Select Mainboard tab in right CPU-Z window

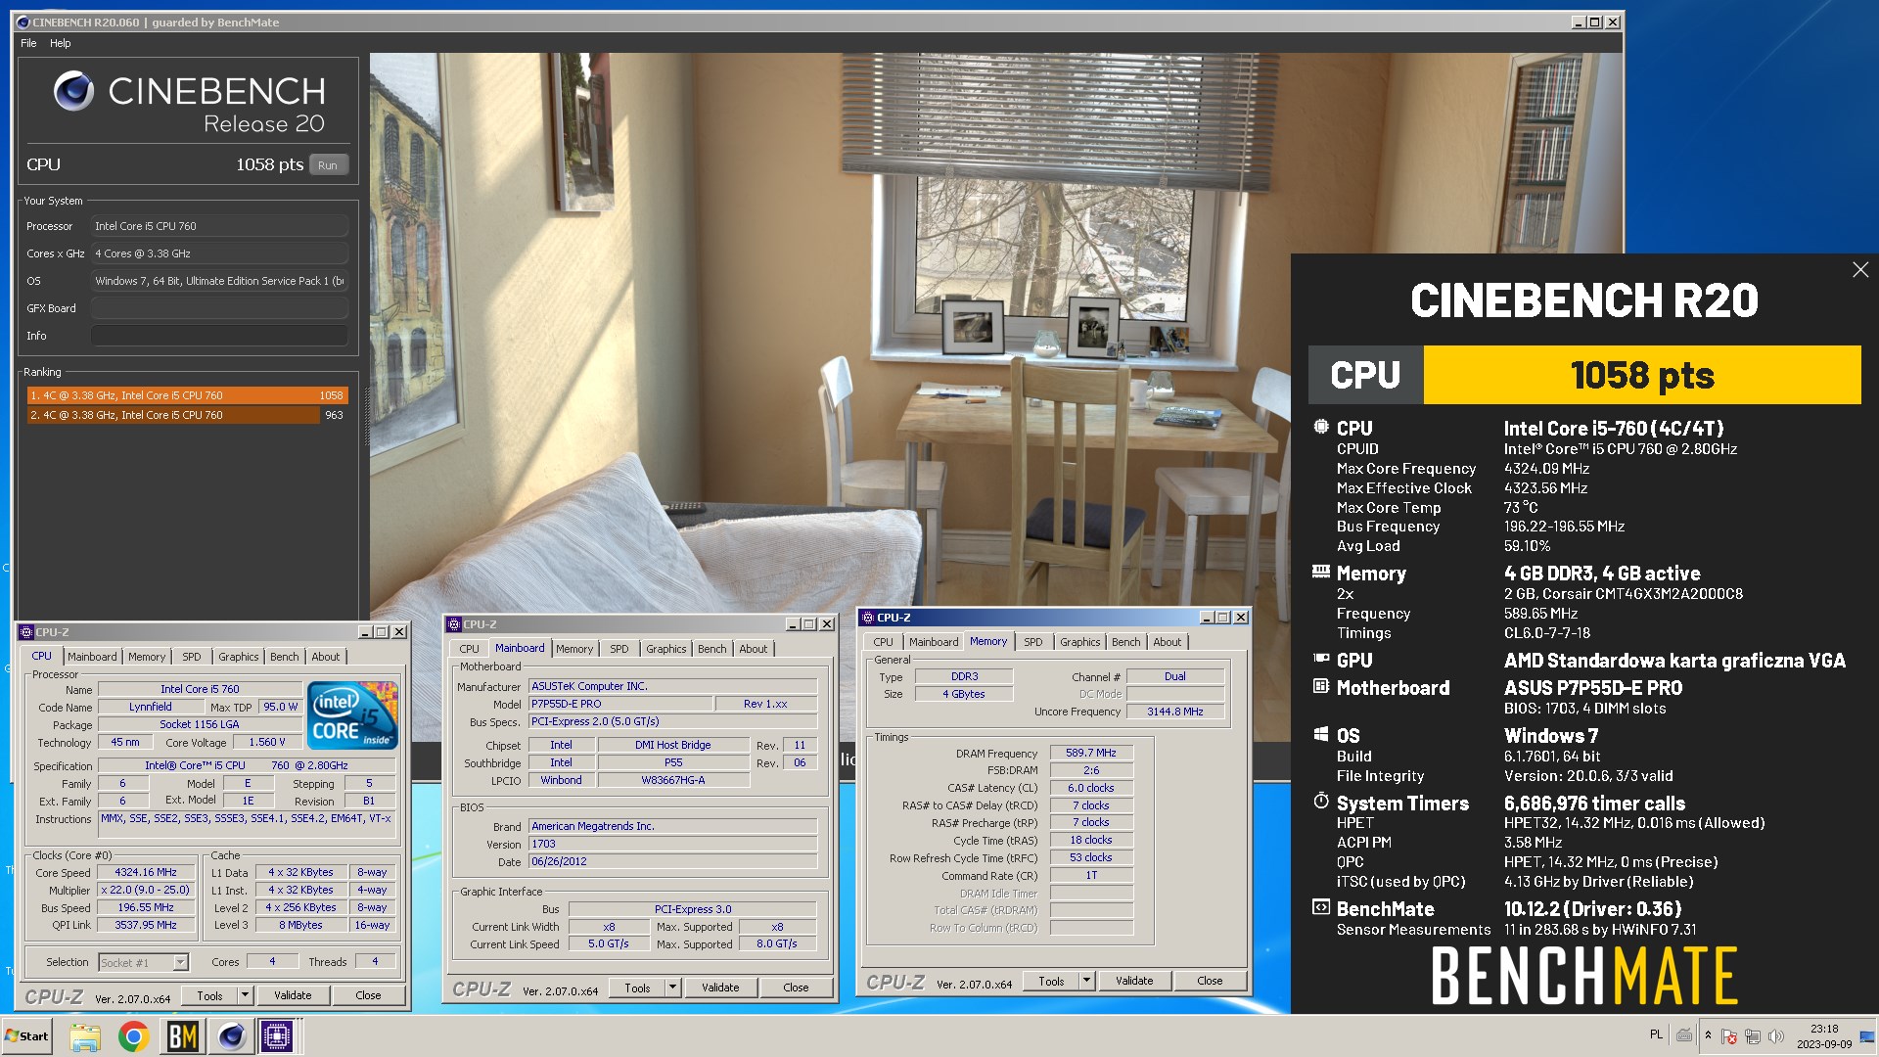coord(934,642)
